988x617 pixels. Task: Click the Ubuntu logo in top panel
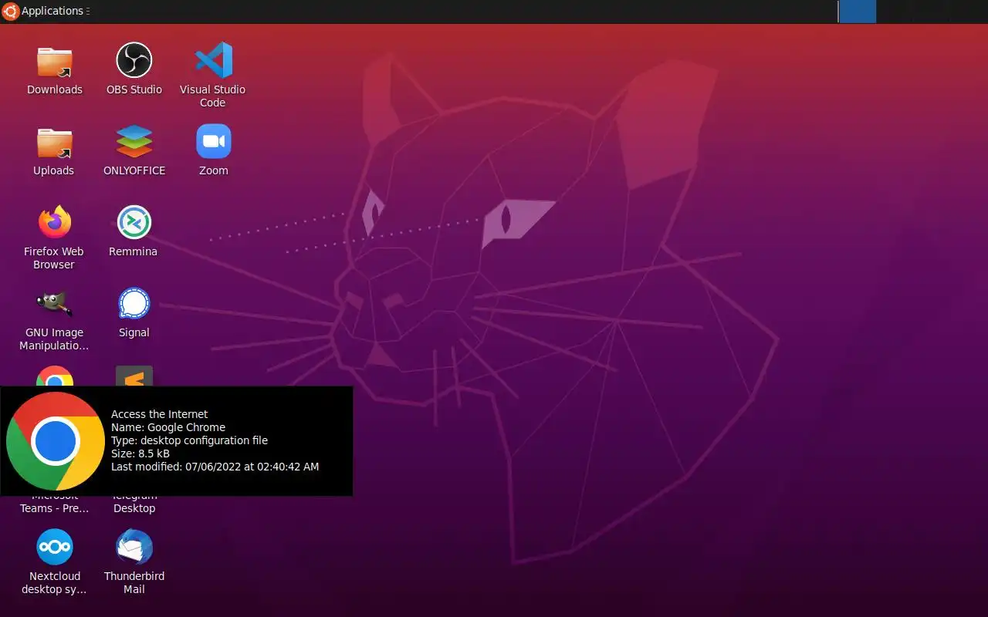[x=11, y=11]
